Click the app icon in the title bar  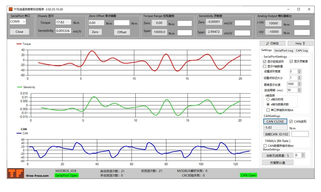10,9
